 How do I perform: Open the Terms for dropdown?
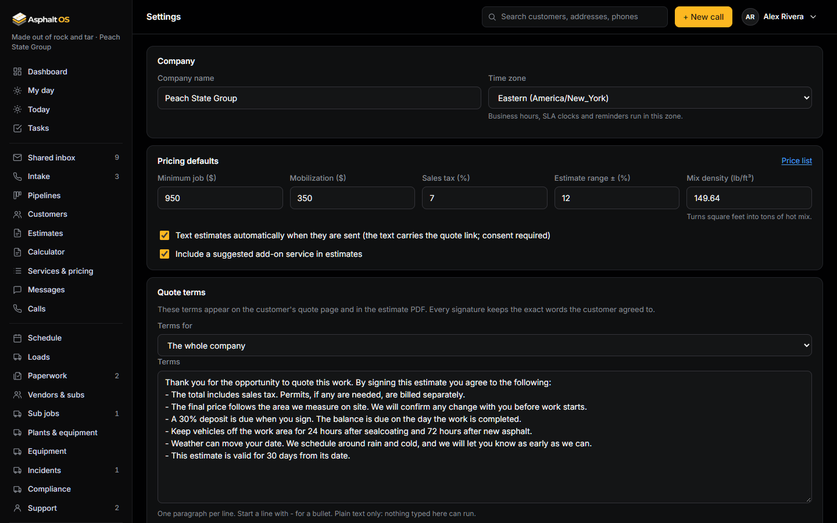click(x=484, y=345)
